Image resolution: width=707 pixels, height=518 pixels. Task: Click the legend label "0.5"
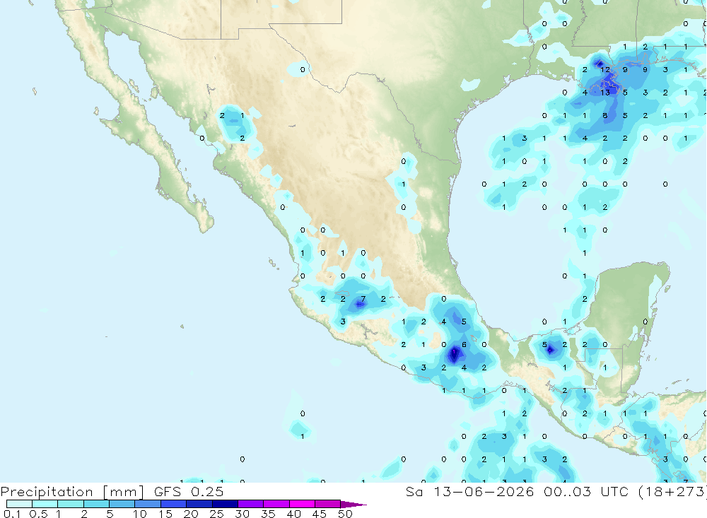tap(38, 514)
